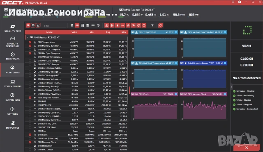263x152 pixels.
Task: Open the Stability Certificate tab
Action: [x=13, y=42]
